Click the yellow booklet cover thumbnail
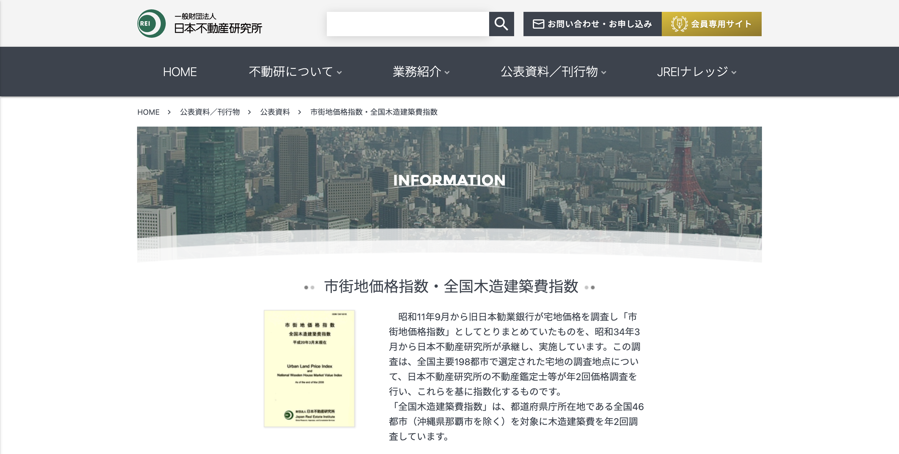 [x=309, y=368]
